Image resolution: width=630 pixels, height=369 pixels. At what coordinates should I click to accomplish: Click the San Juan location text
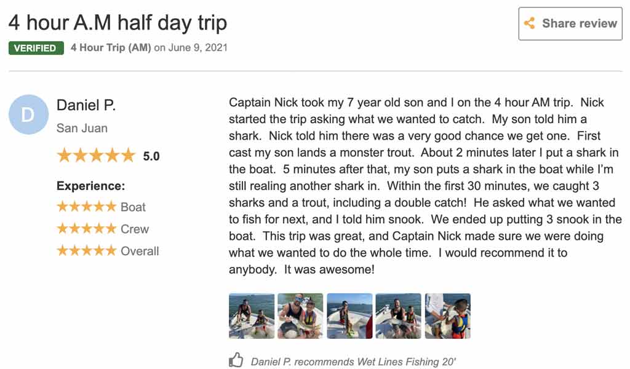tap(82, 128)
